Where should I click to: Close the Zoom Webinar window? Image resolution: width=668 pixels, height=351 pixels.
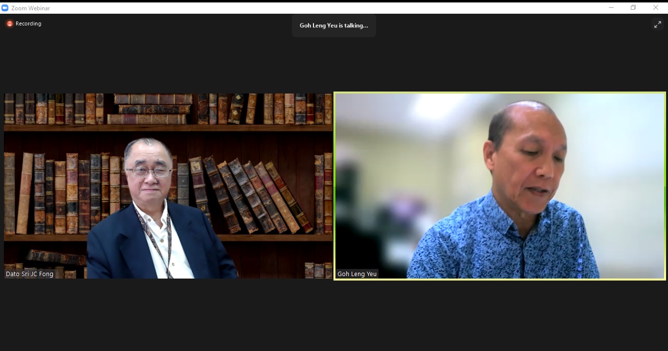click(x=656, y=7)
